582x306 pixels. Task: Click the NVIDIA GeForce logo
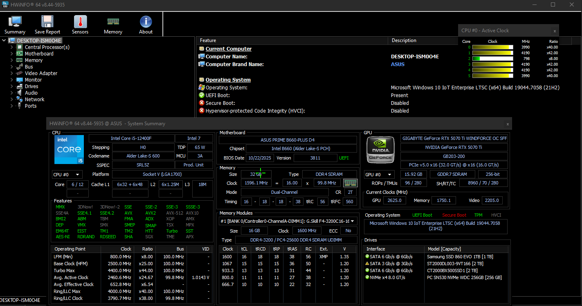tap(380, 150)
